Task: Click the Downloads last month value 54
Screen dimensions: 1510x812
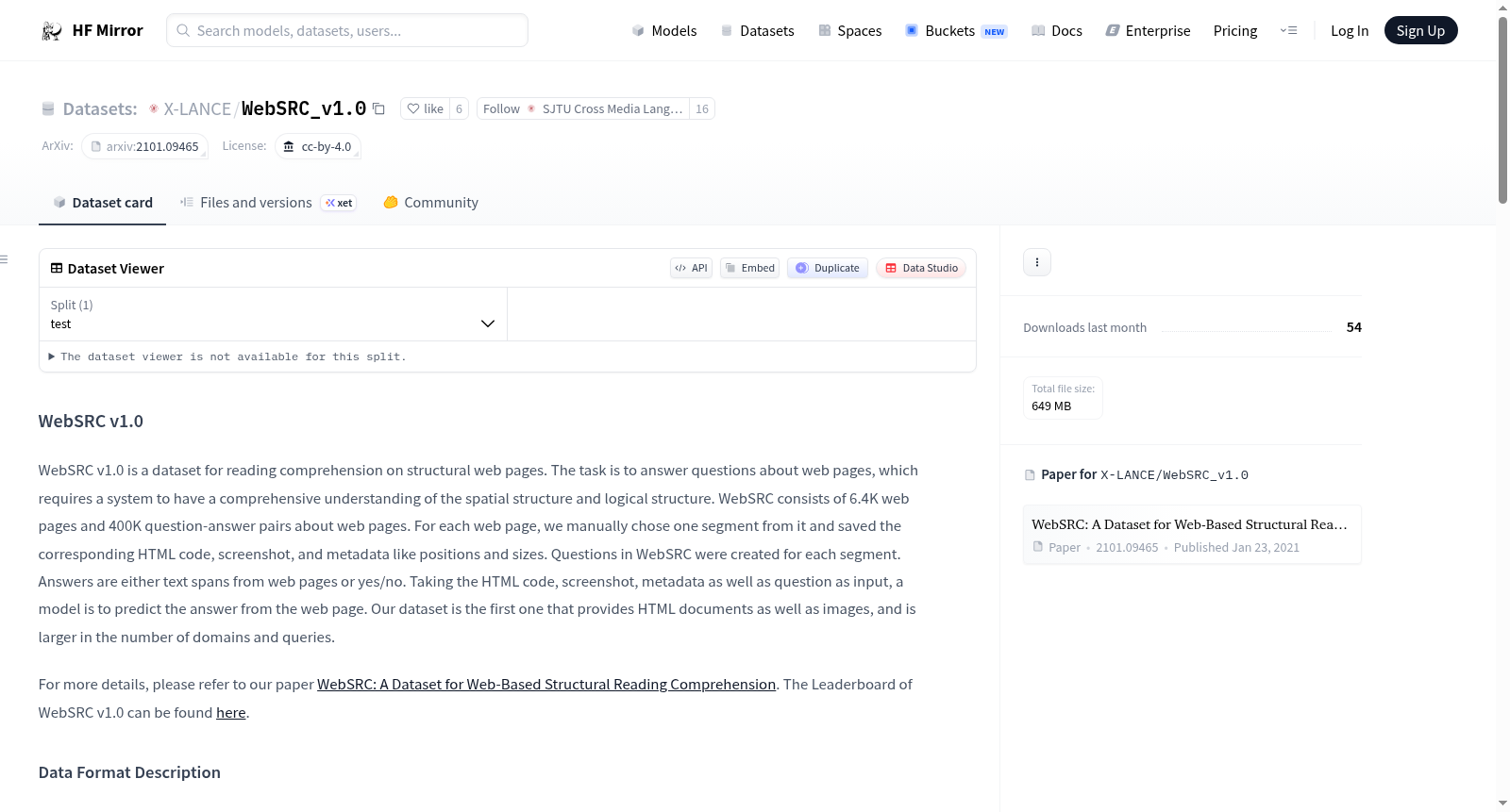Action: [x=1354, y=327]
